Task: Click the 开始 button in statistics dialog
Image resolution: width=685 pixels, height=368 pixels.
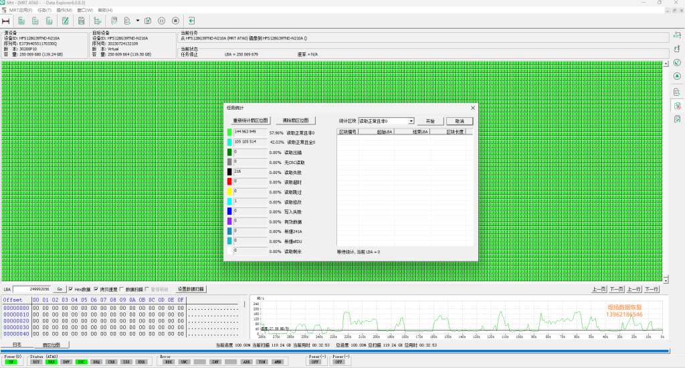Action: (x=430, y=121)
